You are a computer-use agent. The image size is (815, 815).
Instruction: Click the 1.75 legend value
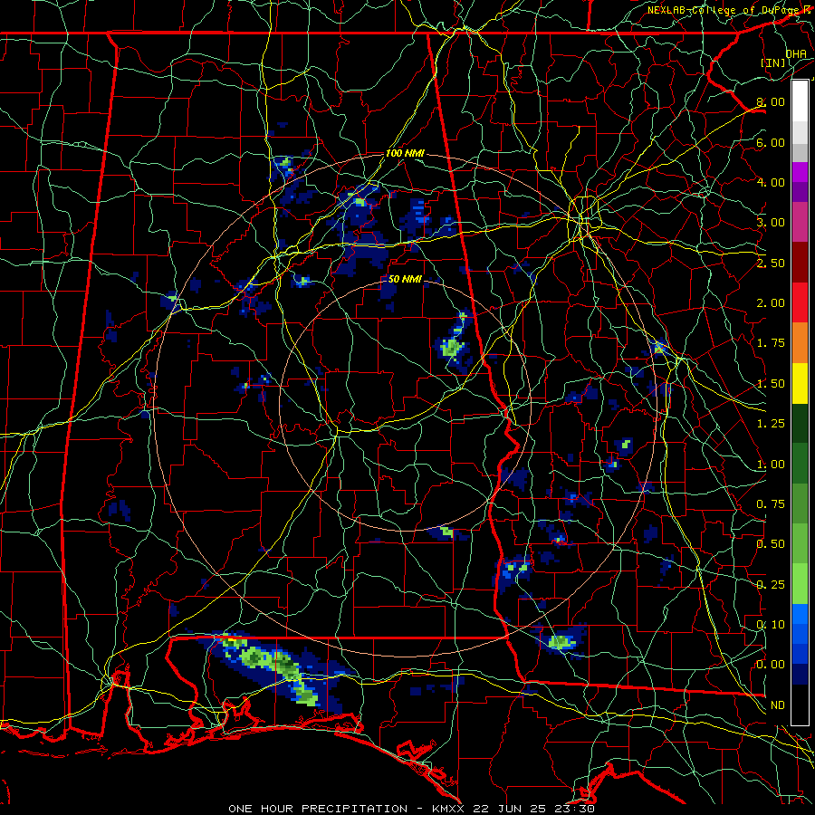[x=771, y=343]
